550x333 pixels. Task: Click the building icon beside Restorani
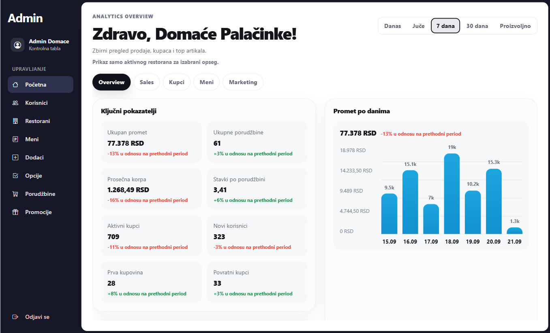(15, 121)
